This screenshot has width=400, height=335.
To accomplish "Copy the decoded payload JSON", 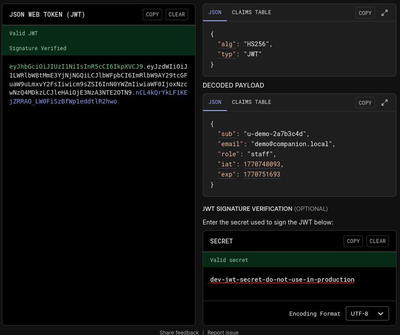I will [x=365, y=103].
